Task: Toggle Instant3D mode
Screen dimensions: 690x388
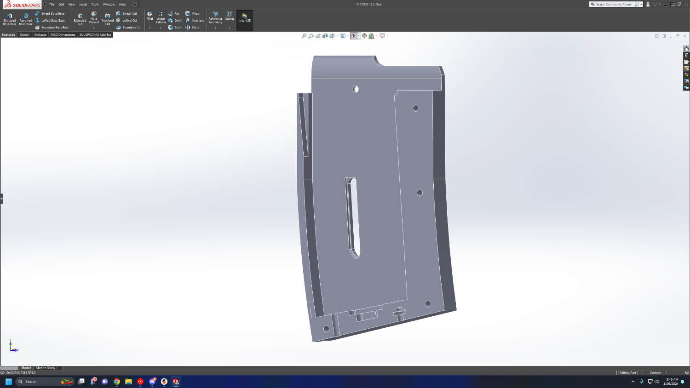Action: pos(244,18)
